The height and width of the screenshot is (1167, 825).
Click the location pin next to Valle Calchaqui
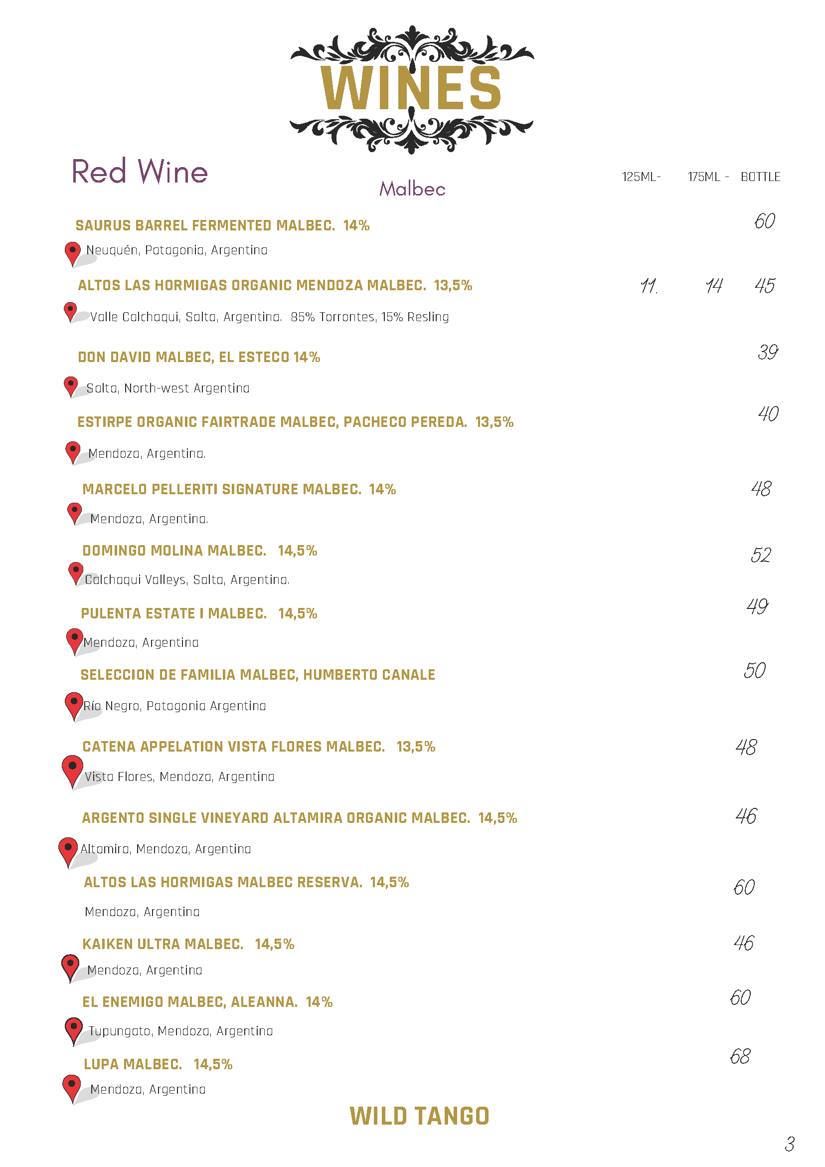point(70,311)
